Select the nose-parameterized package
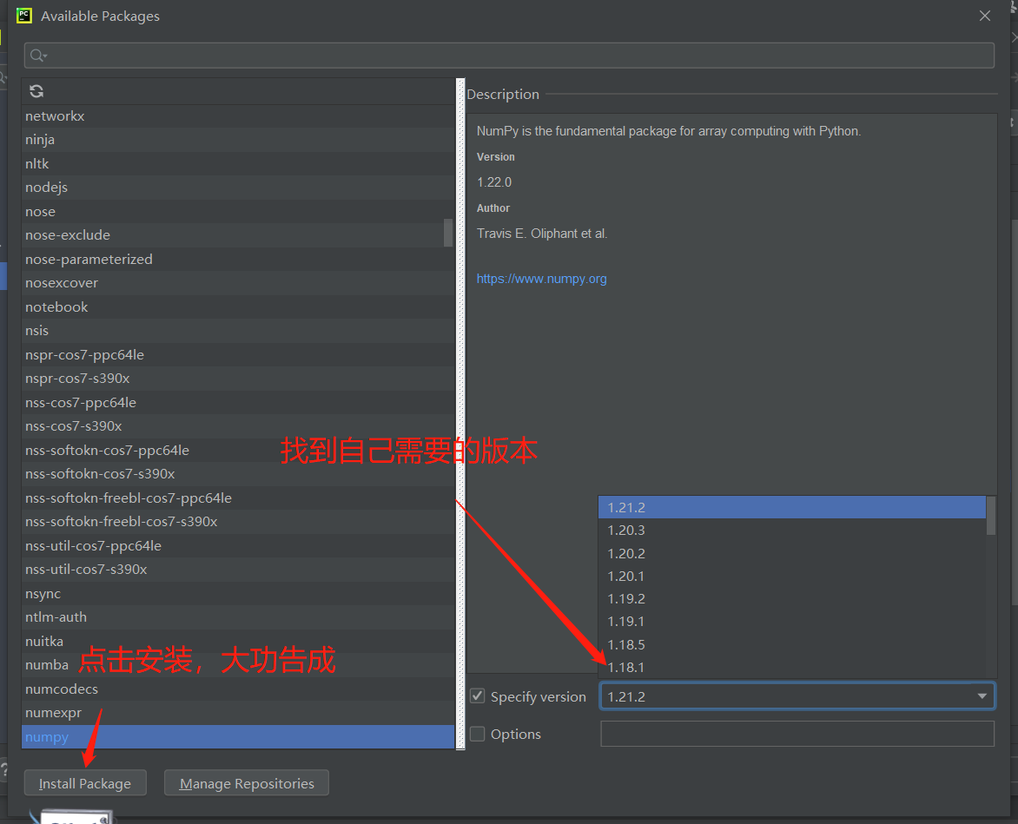 pos(238,259)
